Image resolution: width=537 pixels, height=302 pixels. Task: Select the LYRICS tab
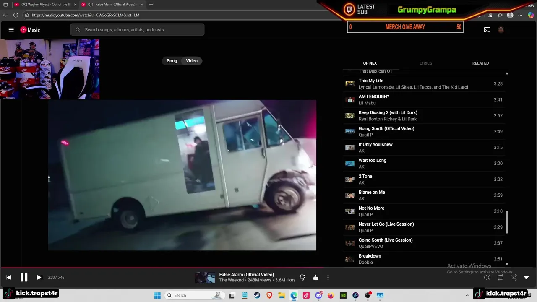425,63
